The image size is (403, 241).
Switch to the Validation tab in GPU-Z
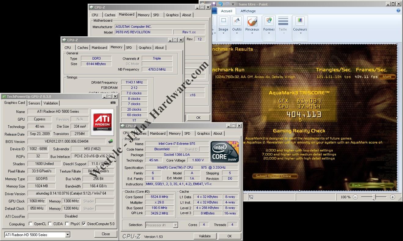[51, 103]
